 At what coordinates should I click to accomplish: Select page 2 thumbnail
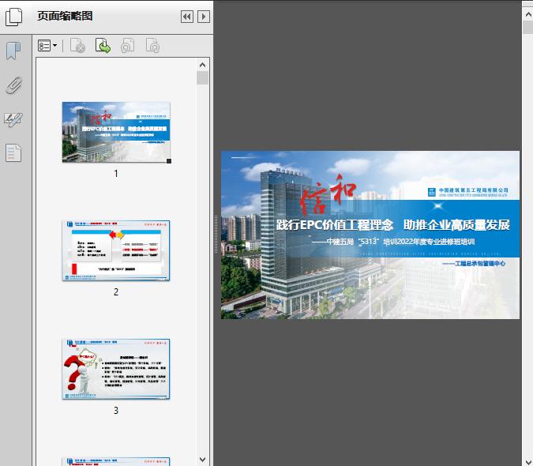(x=116, y=250)
